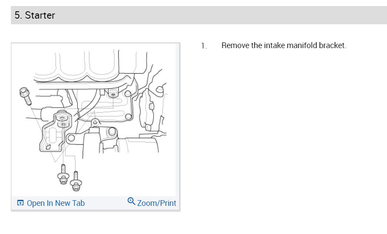Screen dimensions: 387x234
Task: Click the upper bolt hole on the bracket
Action: click(x=62, y=118)
